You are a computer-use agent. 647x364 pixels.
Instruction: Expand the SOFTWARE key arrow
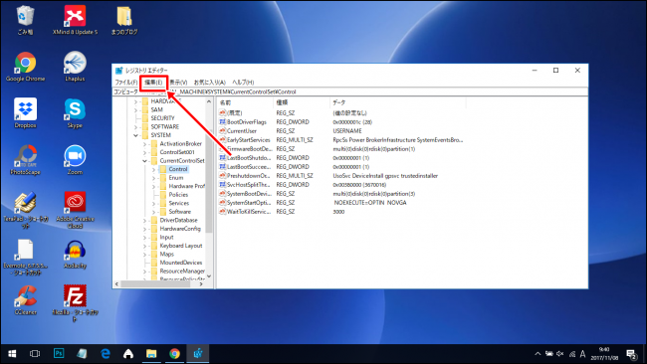coord(135,127)
